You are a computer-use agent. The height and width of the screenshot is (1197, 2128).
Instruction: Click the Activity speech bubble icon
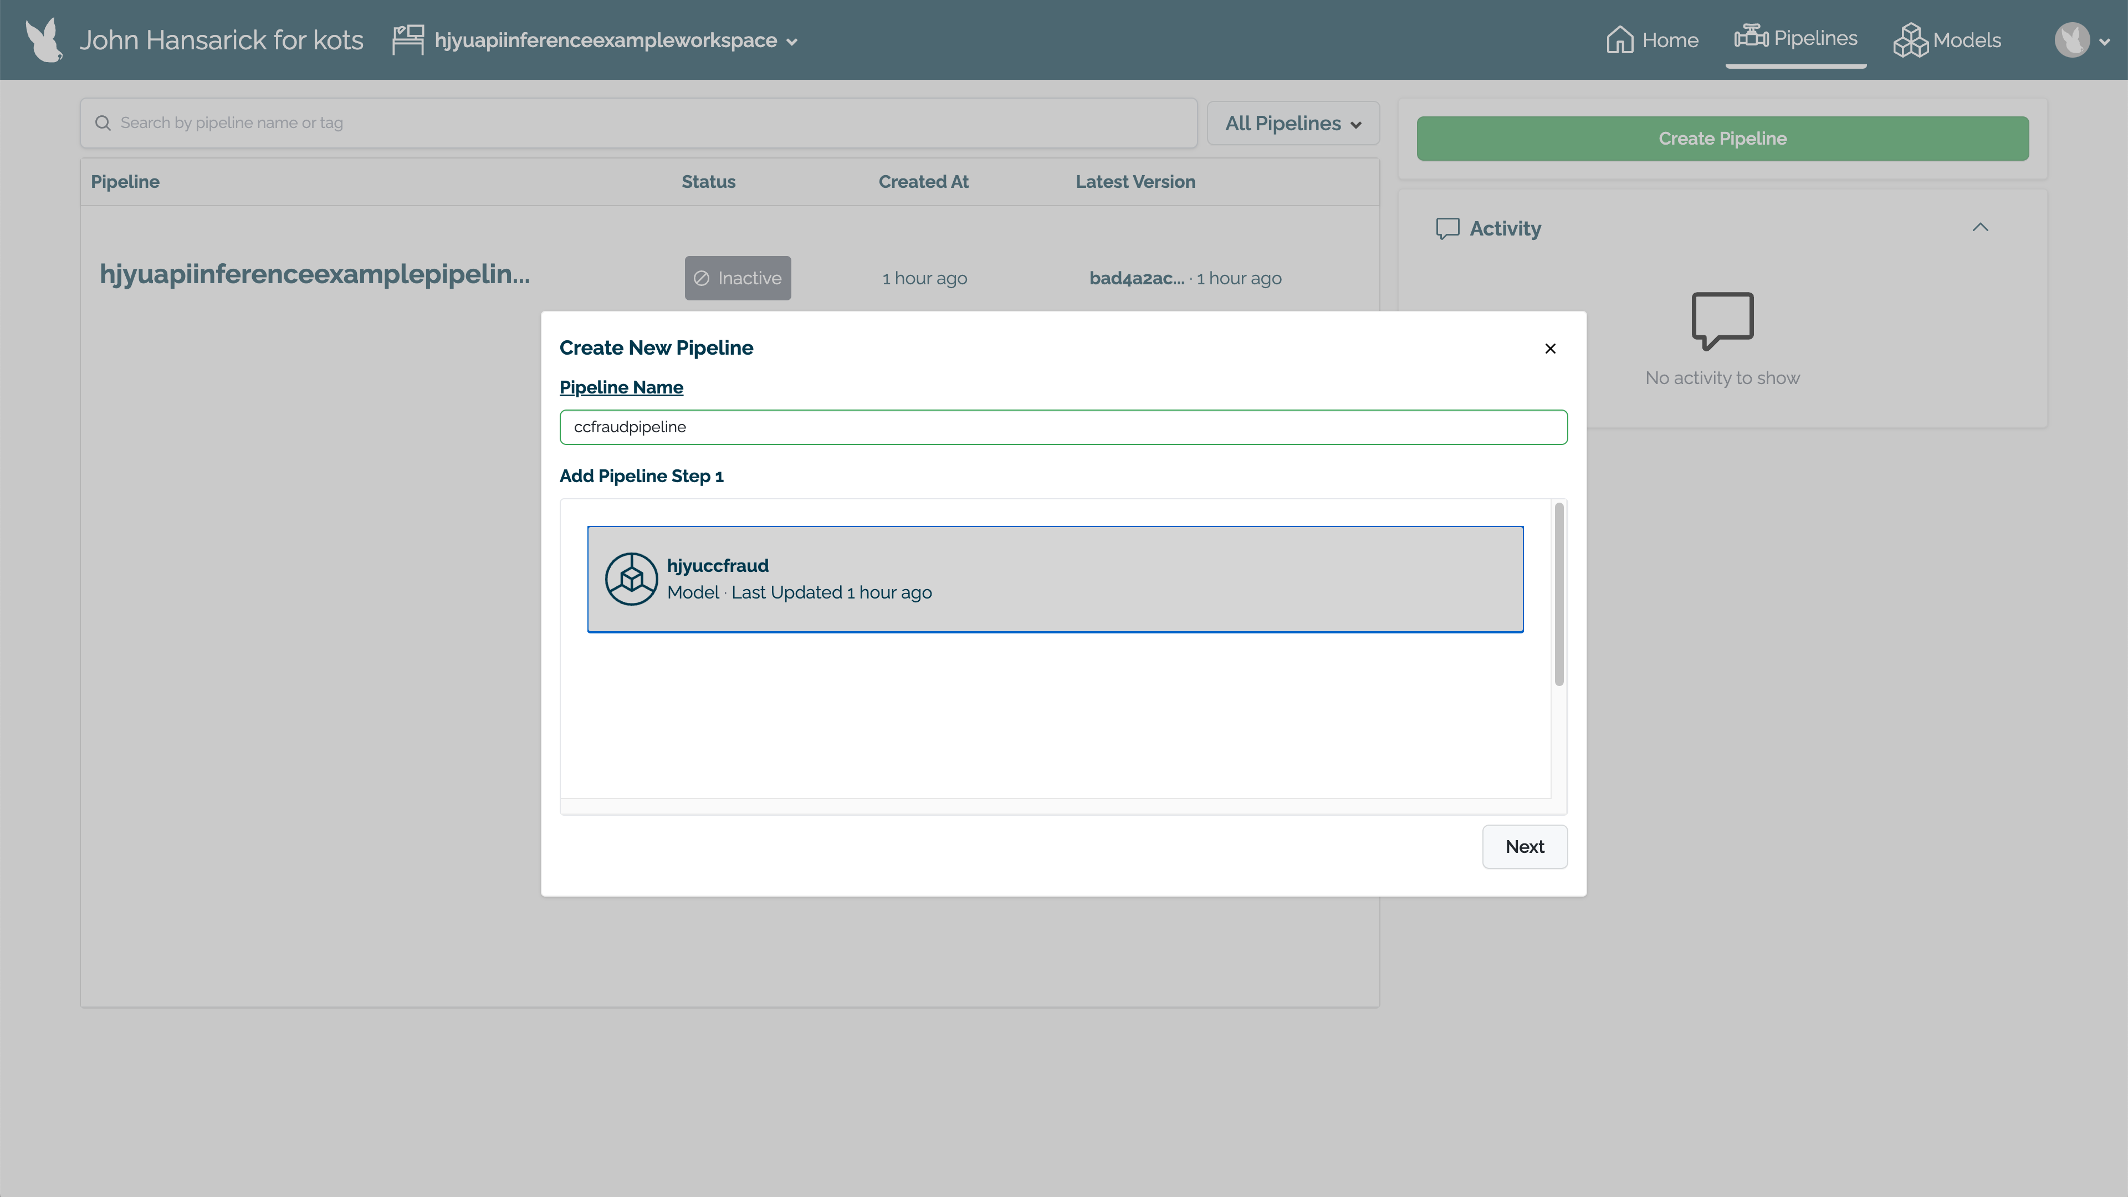(x=1447, y=228)
